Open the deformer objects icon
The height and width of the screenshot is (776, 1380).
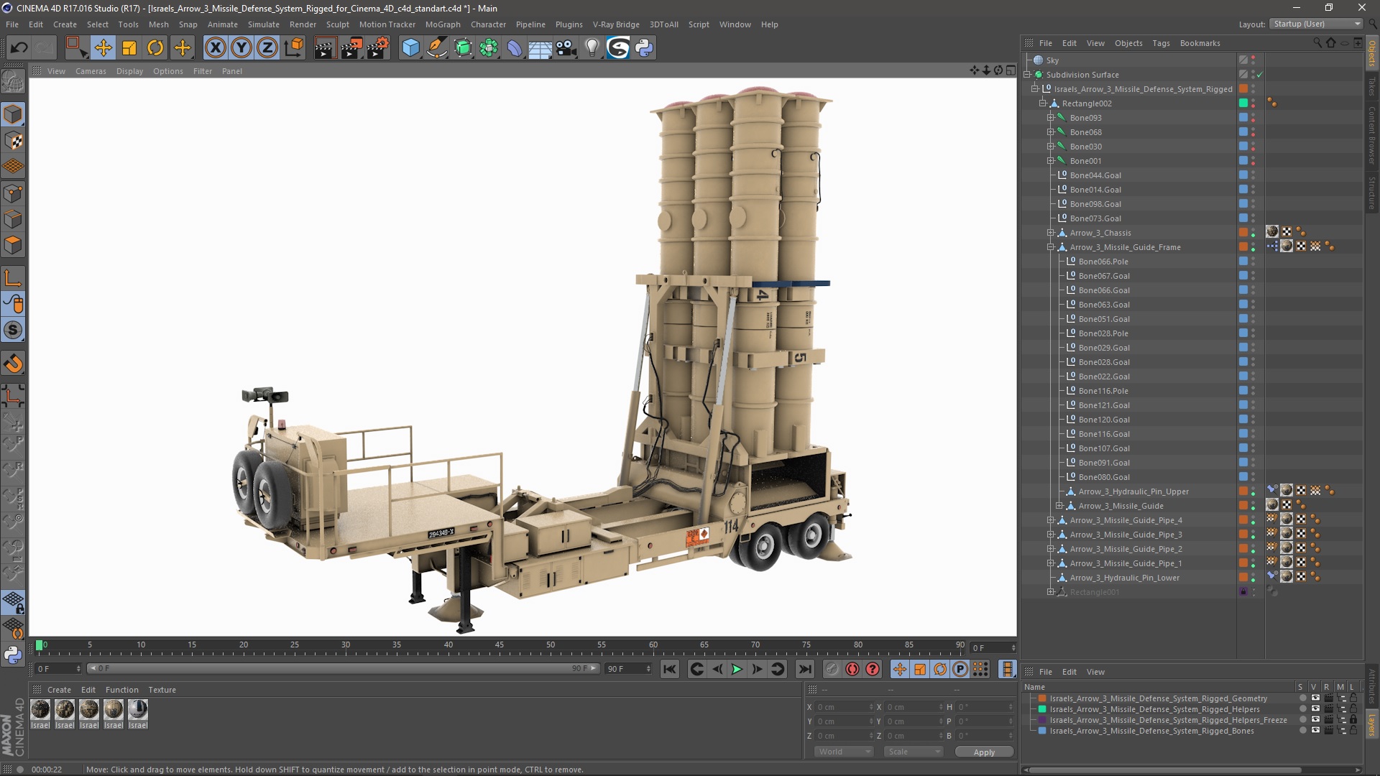(515, 48)
